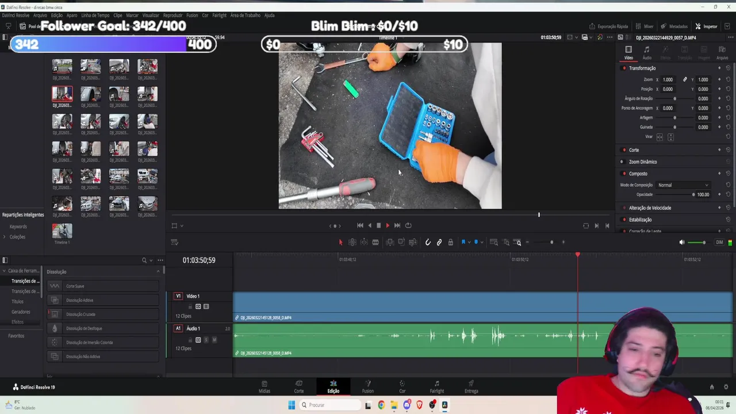
Task: Open the marker color dropdown arrow
Action: [482, 243]
